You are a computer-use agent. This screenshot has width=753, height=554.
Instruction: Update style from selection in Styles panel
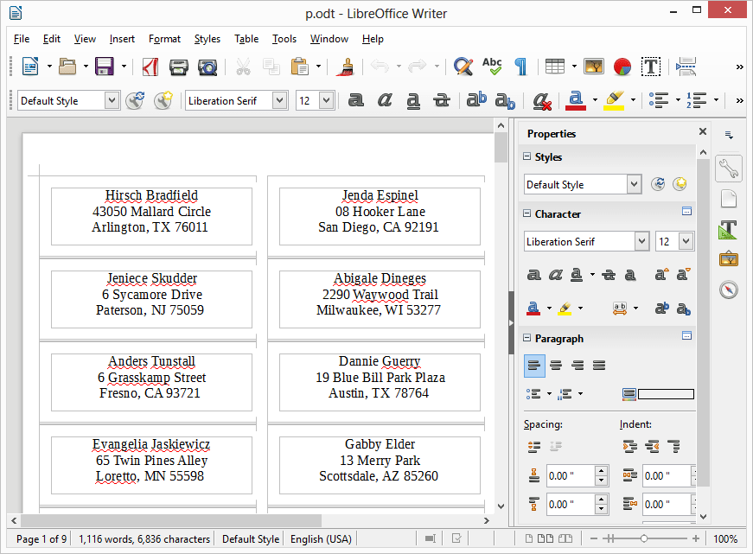point(658,184)
